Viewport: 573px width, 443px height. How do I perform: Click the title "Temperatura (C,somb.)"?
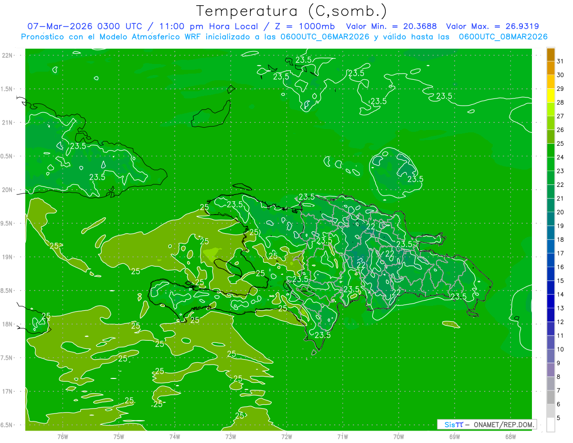pos(292,11)
